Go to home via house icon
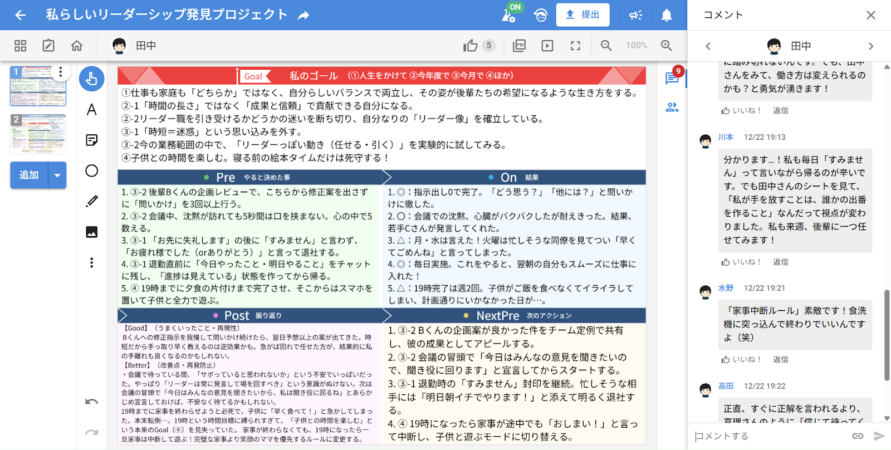This screenshot has width=891, height=450. pyautogui.click(x=77, y=46)
